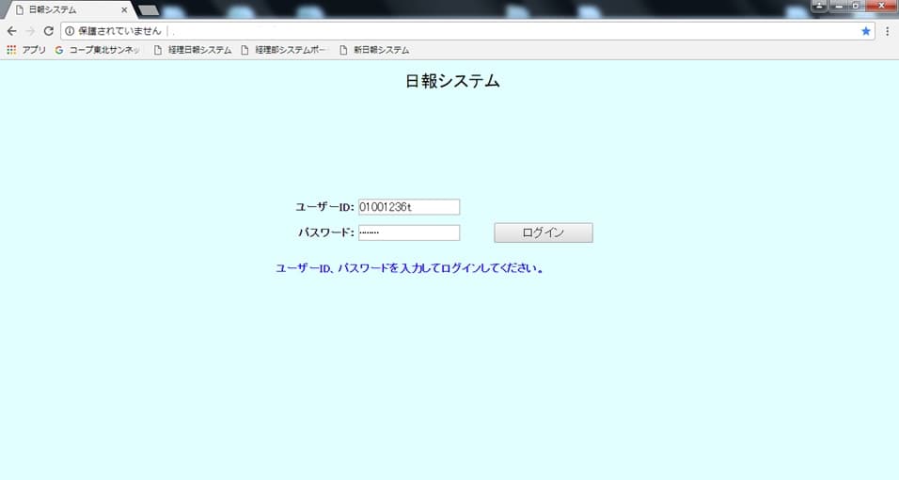Image resolution: width=899 pixels, height=480 pixels.
Task: Minimize the browser window
Action: click(x=838, y=5)
